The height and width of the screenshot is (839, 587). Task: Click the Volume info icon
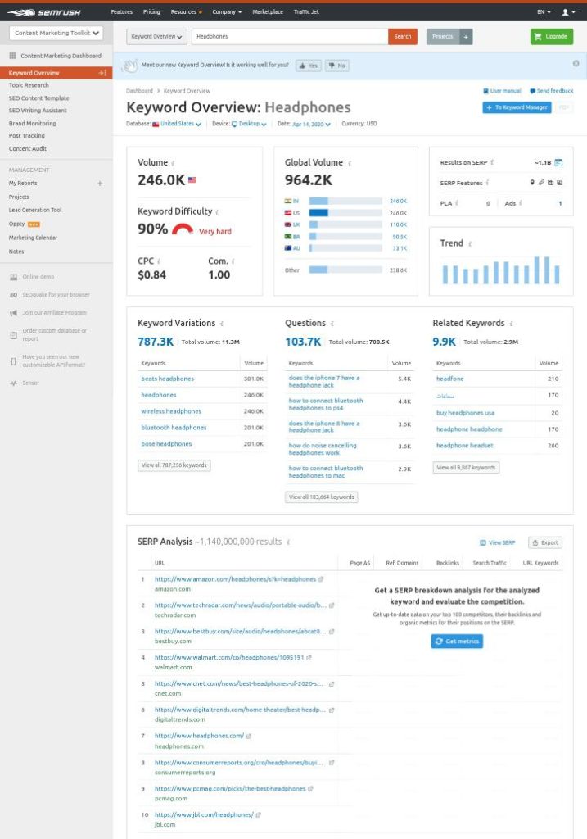coord(173,163)
